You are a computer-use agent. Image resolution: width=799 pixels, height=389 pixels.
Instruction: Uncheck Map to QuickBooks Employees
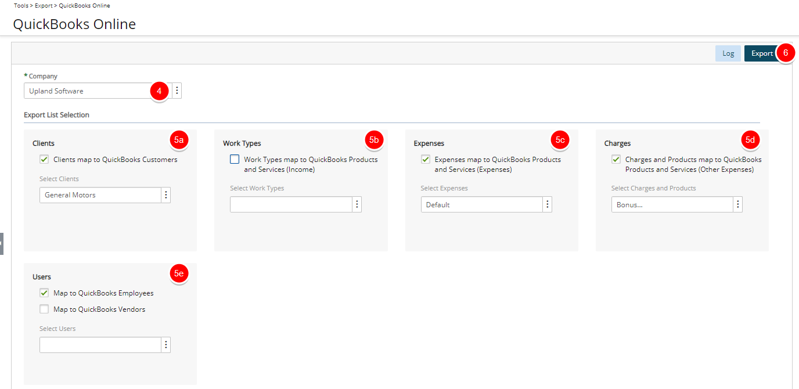tap(44, 293)
